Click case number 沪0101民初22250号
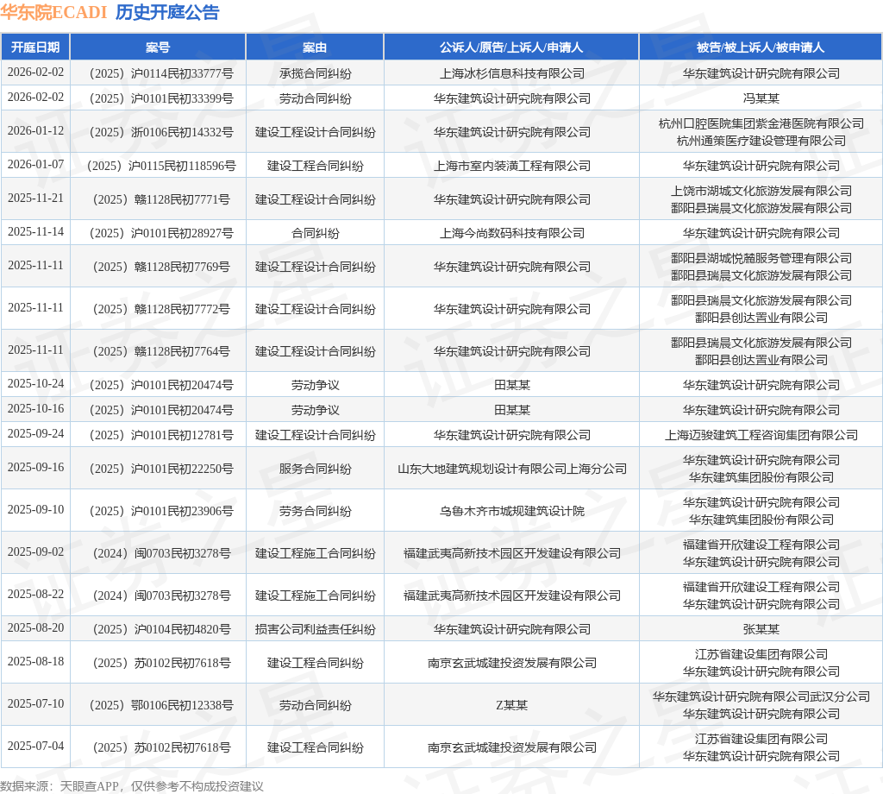 [x=161, y=469]
